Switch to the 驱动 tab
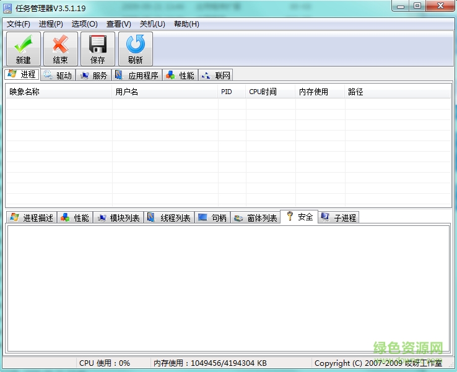Screen dimensions: 457x372 [x=58, y=76]
